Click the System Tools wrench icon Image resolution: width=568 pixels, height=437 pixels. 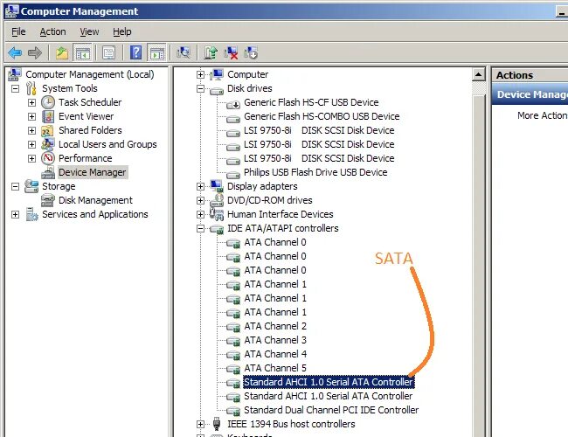[x=31, y=88]
